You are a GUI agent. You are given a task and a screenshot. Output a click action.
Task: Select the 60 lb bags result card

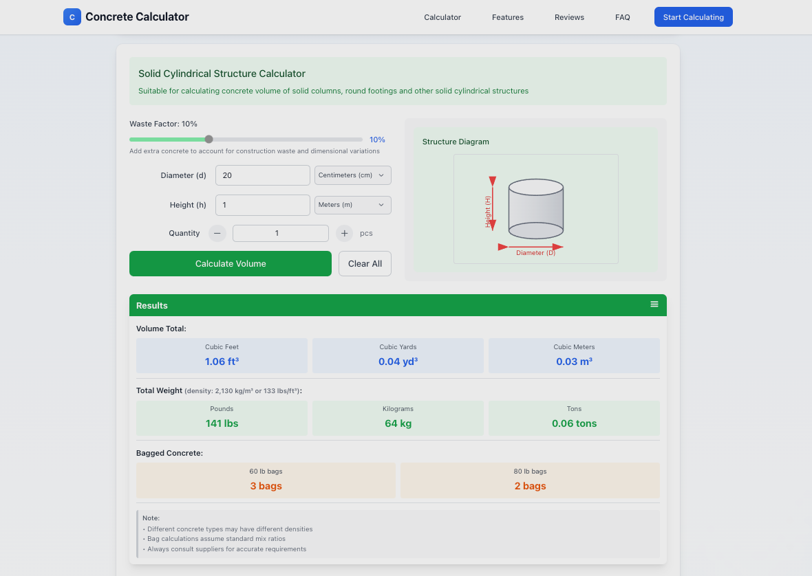click(266, 480)
